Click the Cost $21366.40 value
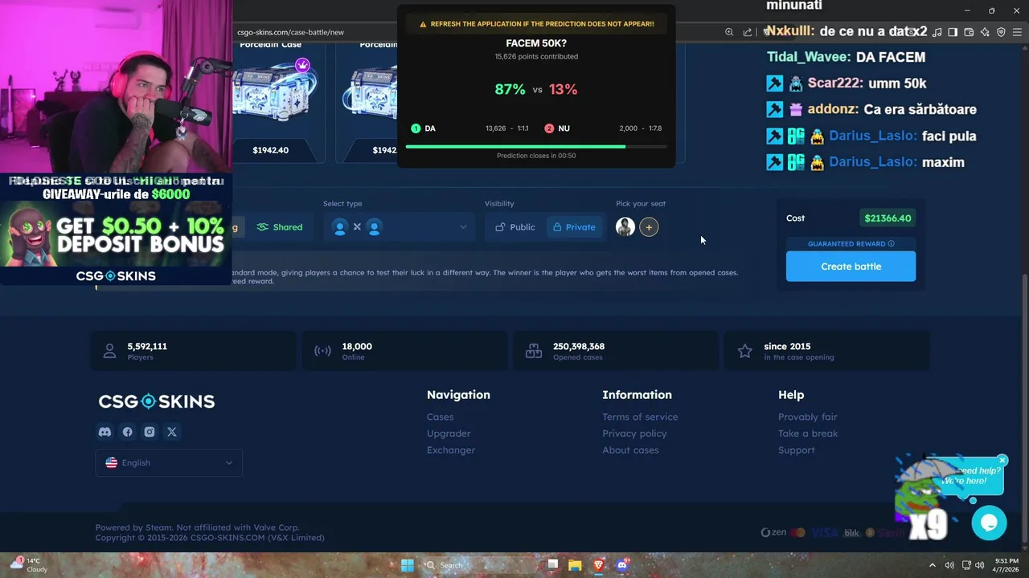 (888, 218)
